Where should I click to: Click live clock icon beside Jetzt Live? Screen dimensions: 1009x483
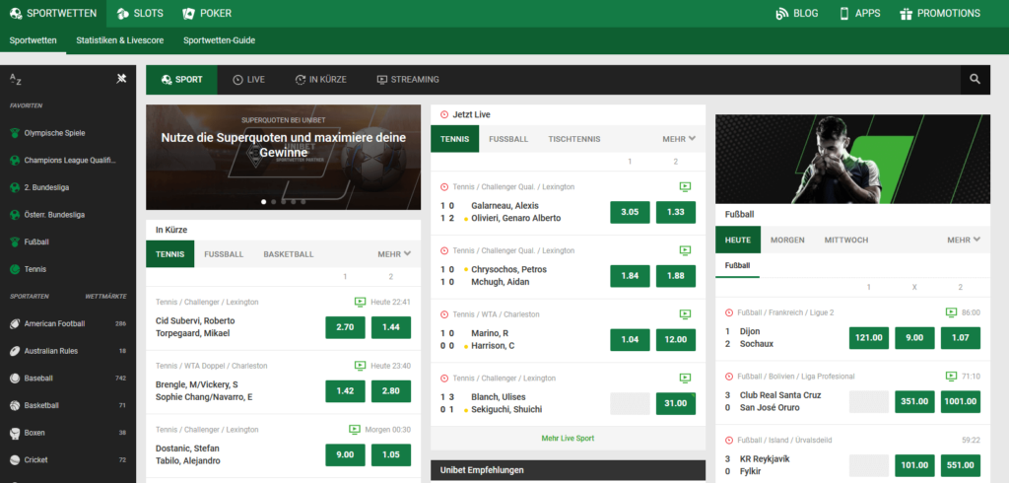(x=444, y=114)
